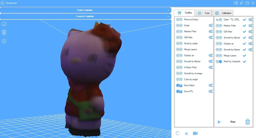
Task: Select Smooth by Average in toolbox
Action: [x=193, y=73]
